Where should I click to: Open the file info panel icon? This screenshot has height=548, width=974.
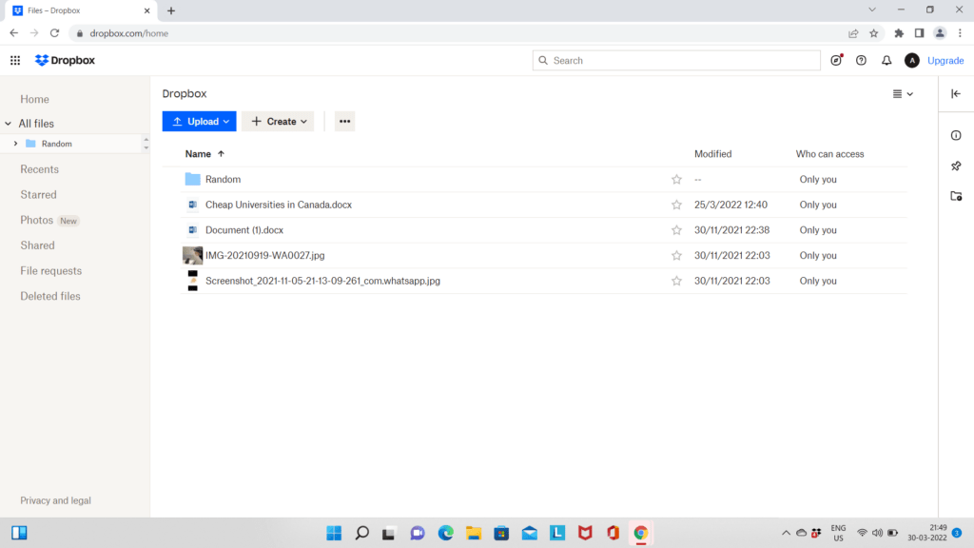(955, 134)
